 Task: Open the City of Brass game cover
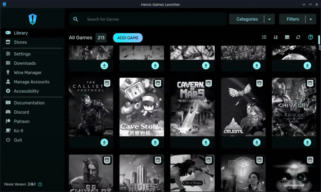click(193, 173)
